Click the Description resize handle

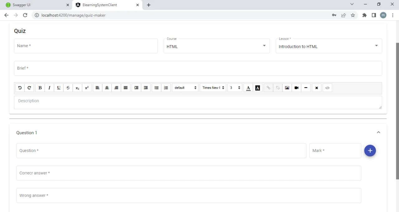click(x=380, y=107)
